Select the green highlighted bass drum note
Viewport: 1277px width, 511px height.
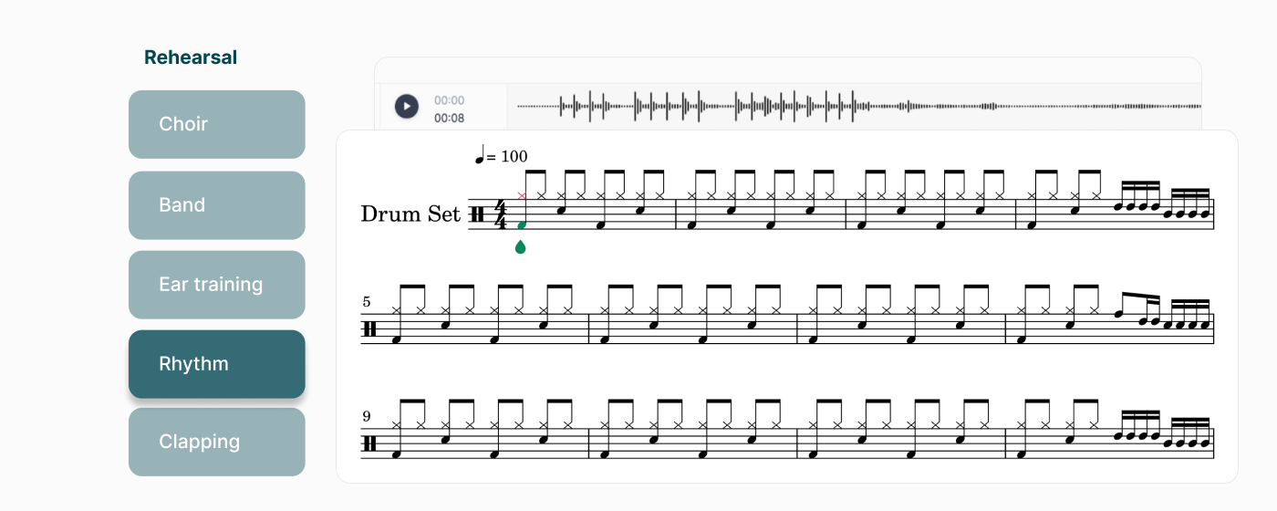point(522,224)
